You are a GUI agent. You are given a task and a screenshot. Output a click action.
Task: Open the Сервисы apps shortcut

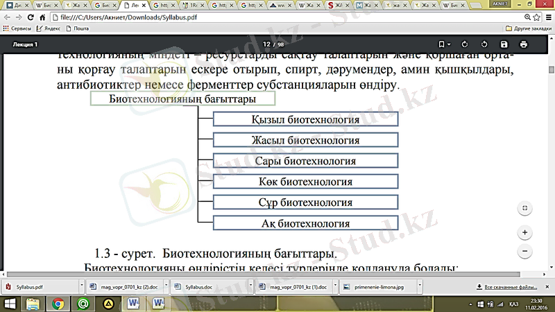[x=17, y=28]
